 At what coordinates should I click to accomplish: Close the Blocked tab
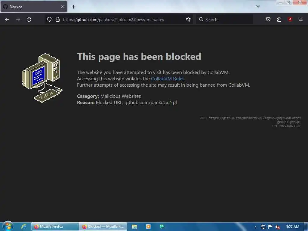pos(62,7)
